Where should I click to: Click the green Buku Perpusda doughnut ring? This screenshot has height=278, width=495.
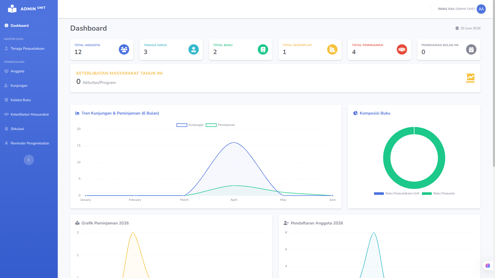tap(387, 158)
